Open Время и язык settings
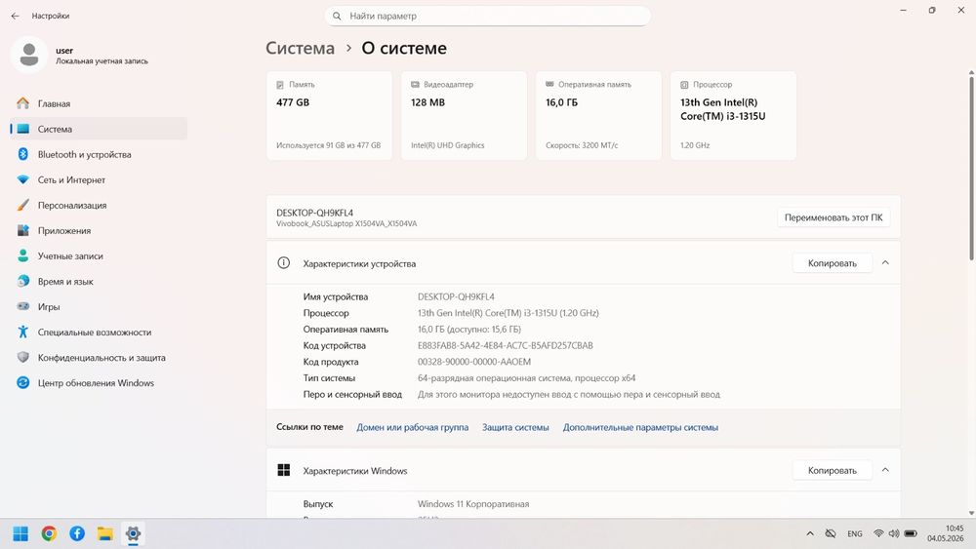This screenshot has height=549, width=976. (x=99, y=281)
